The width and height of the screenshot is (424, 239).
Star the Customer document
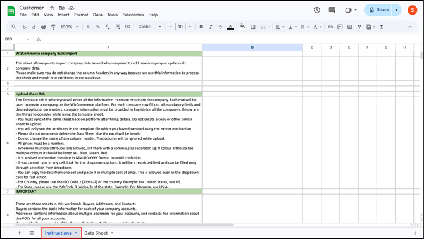[x=52, y=8]
